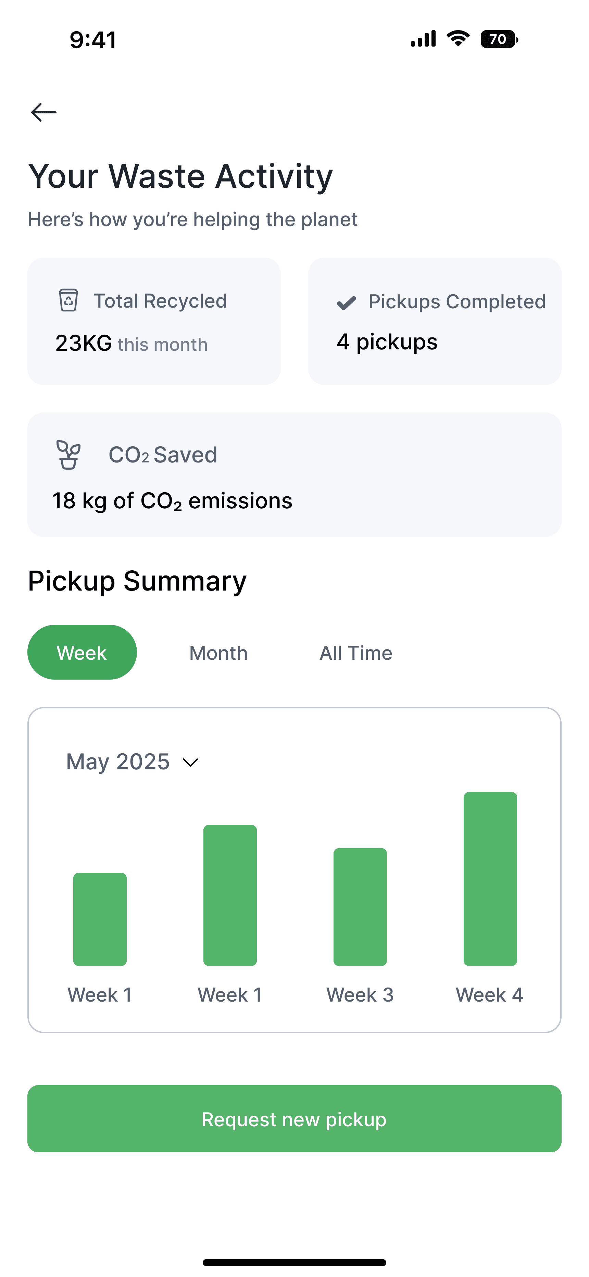Click the Pickups Completed checkmark icon

click(347, 302)
